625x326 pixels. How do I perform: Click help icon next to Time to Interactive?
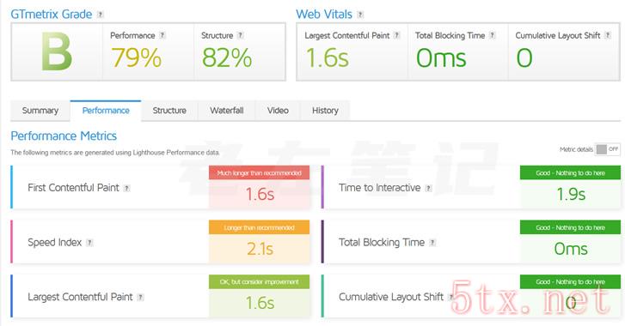click(x=428, y=188)
